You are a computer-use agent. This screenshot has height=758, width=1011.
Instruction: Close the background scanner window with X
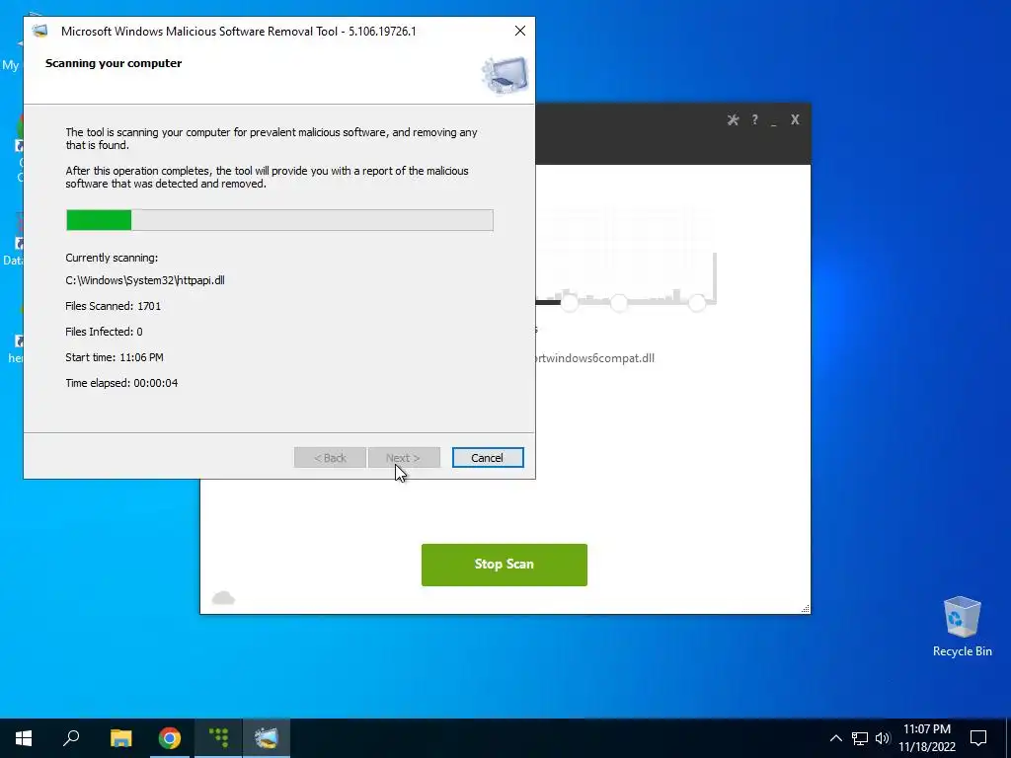(x=795, y=119)
